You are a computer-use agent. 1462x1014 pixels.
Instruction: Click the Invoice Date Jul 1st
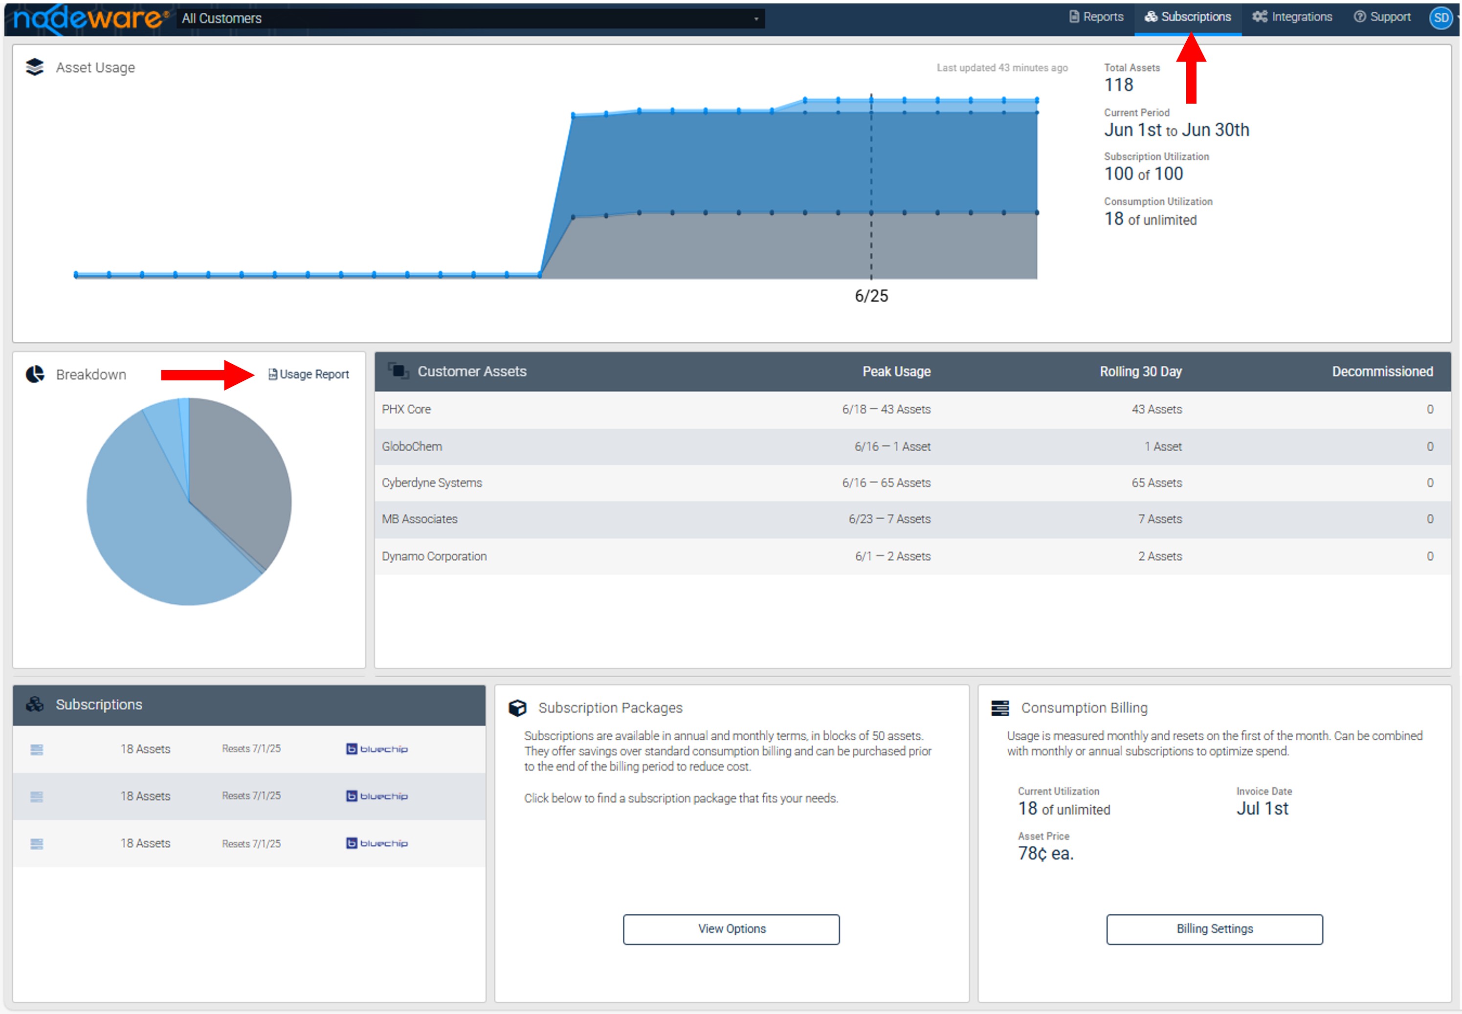coord(1262,809)
